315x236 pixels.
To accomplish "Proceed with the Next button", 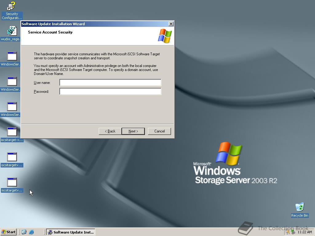I will 133,131.
